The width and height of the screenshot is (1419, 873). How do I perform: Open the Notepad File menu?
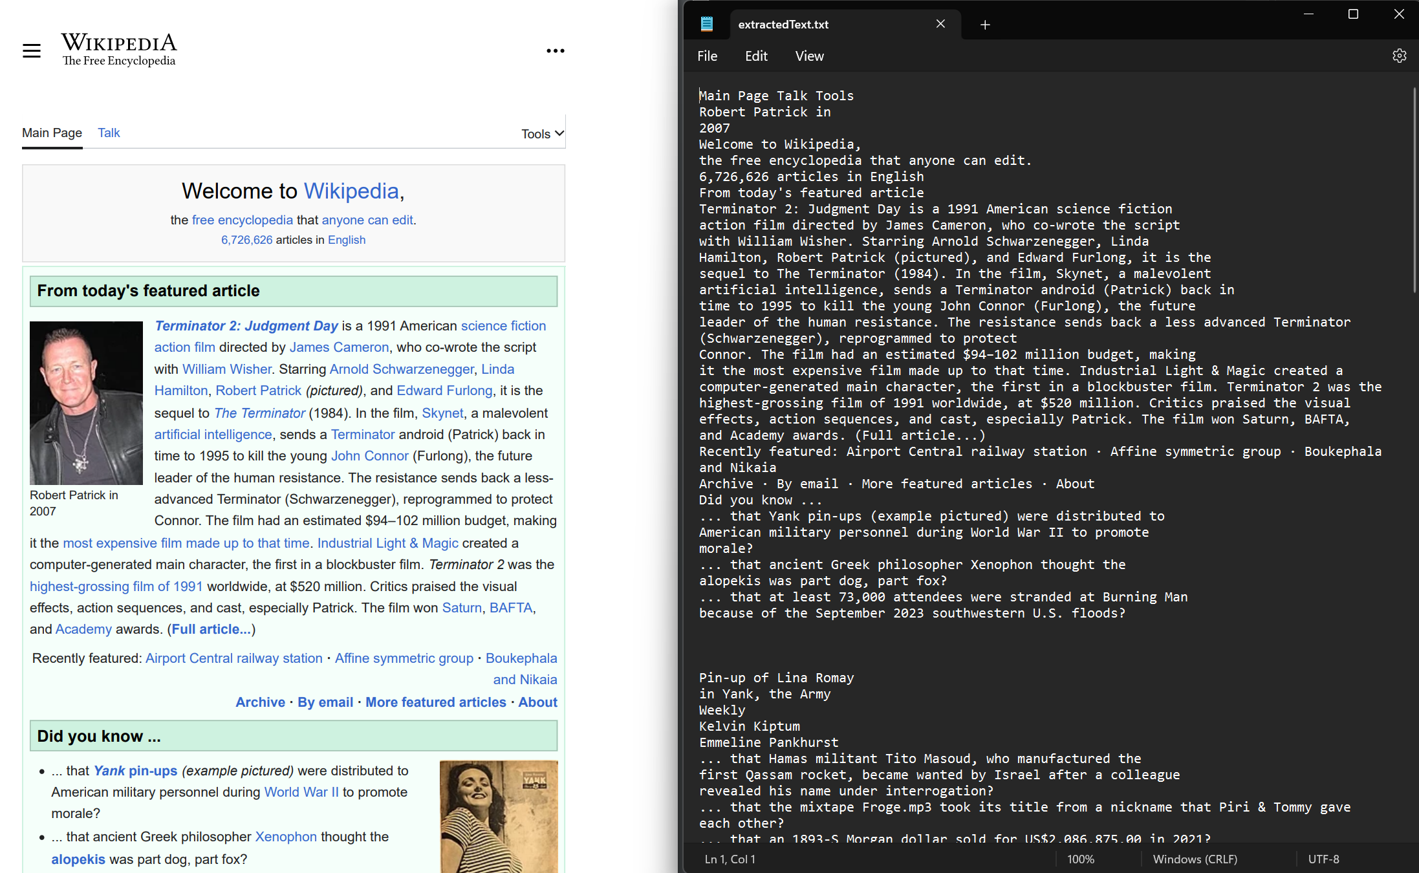707,56
